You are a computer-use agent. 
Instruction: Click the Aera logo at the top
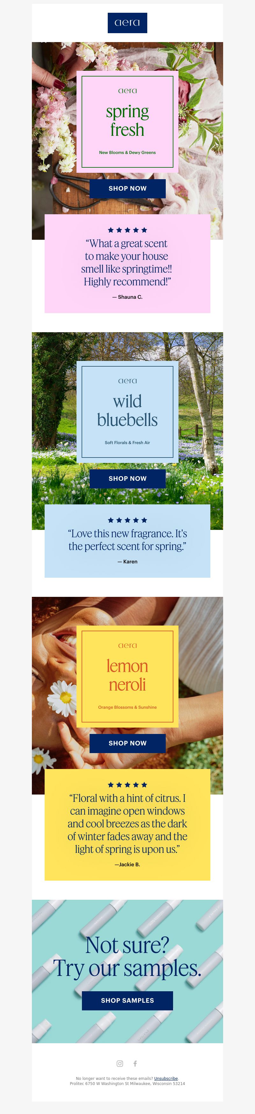[127, 23]
